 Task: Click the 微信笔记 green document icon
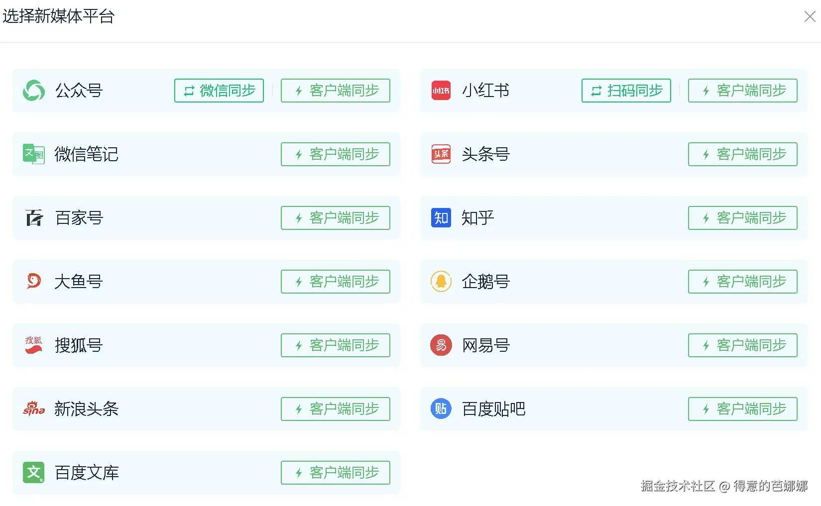34,154
